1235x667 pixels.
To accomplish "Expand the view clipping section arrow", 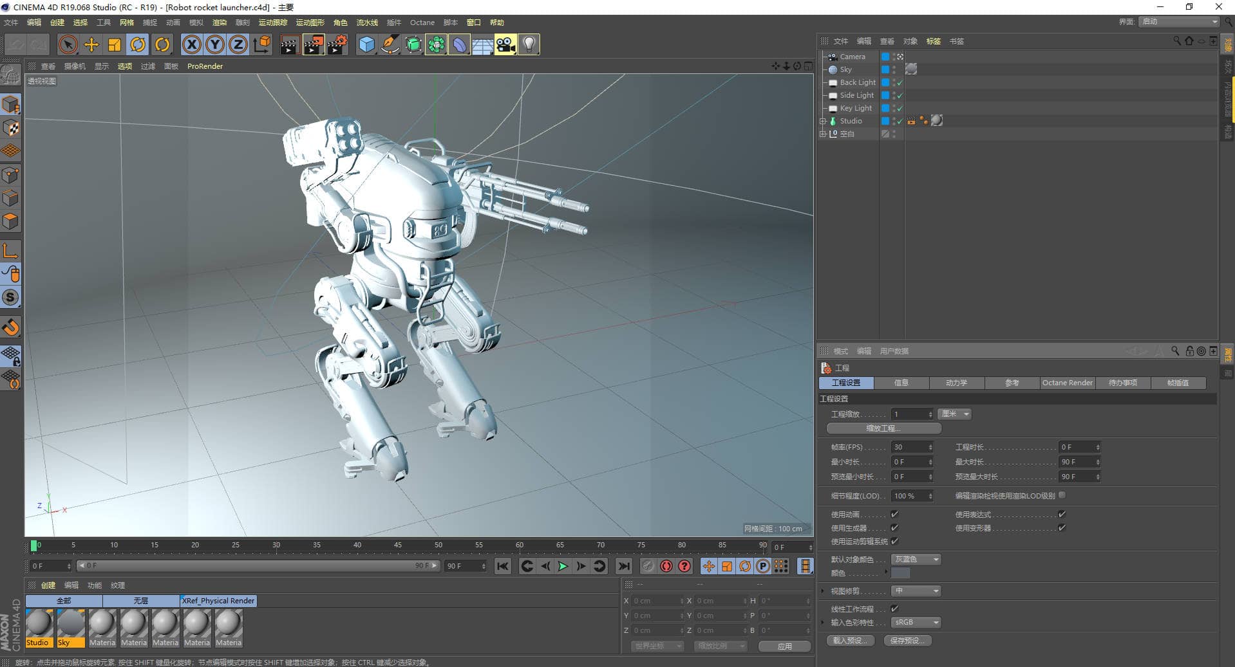I will click(822, 590).
